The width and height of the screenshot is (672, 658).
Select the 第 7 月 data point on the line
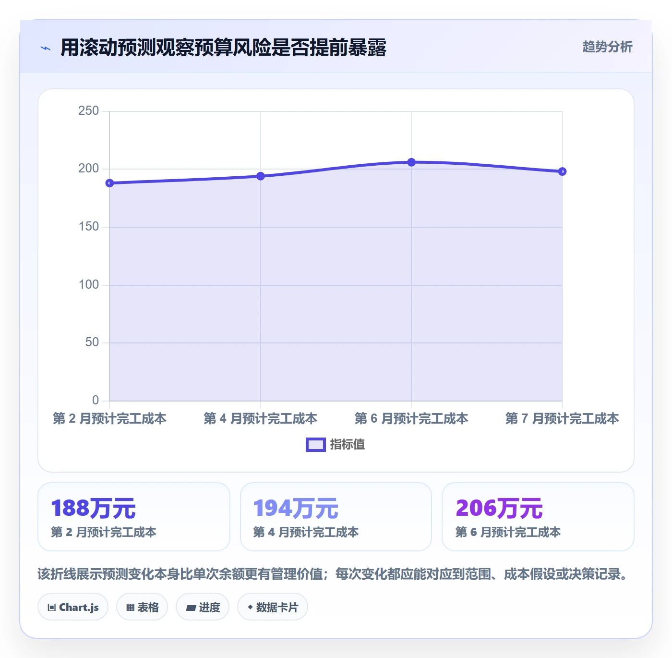[x=562, y=171]
